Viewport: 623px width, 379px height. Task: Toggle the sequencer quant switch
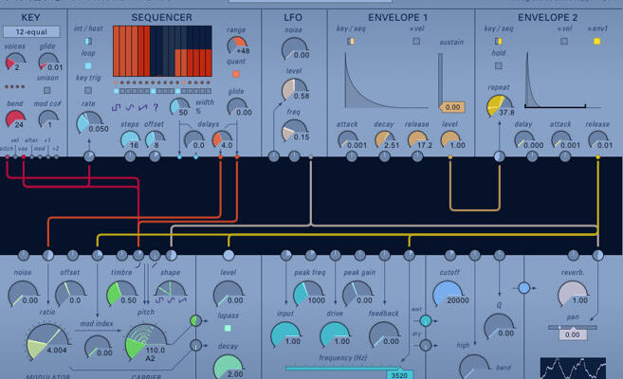pos(235,73)
